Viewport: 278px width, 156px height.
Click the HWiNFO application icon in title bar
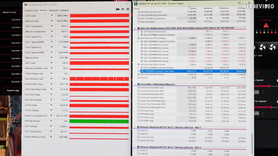pos(136,4)
